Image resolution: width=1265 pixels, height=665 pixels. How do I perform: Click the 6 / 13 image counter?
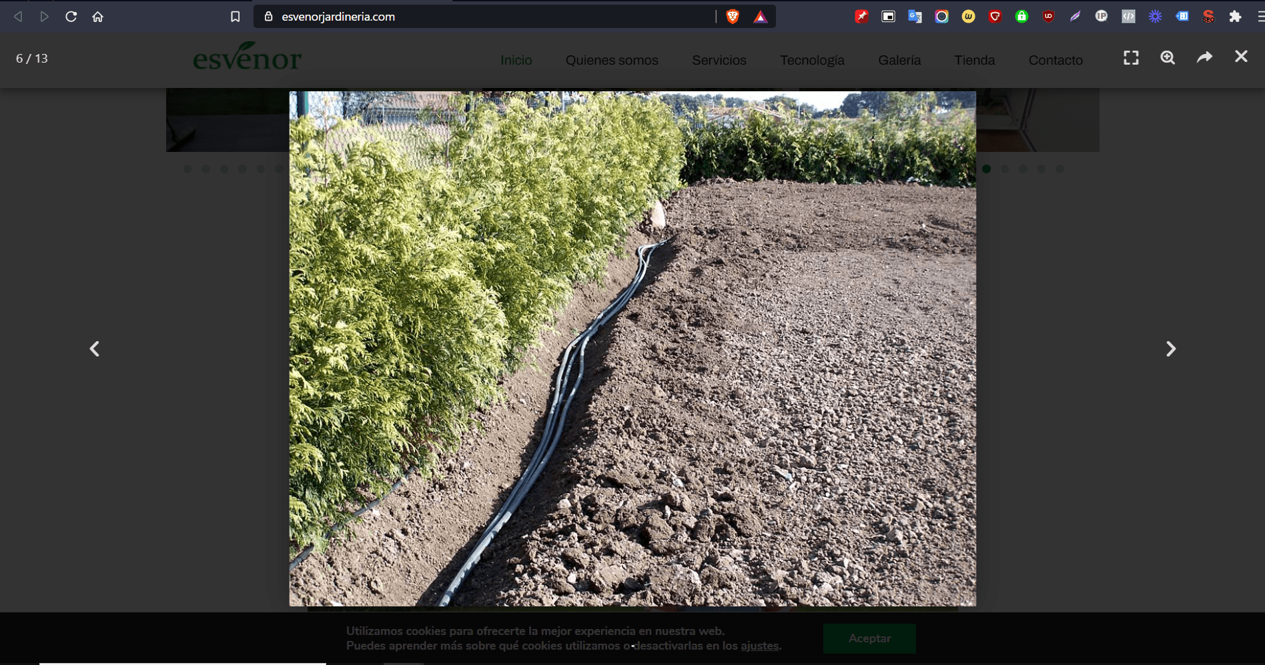[x=32, y=59]
